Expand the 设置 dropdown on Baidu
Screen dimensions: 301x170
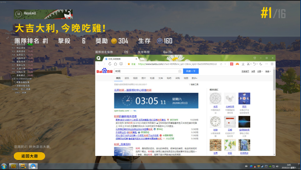pos(260,71)
